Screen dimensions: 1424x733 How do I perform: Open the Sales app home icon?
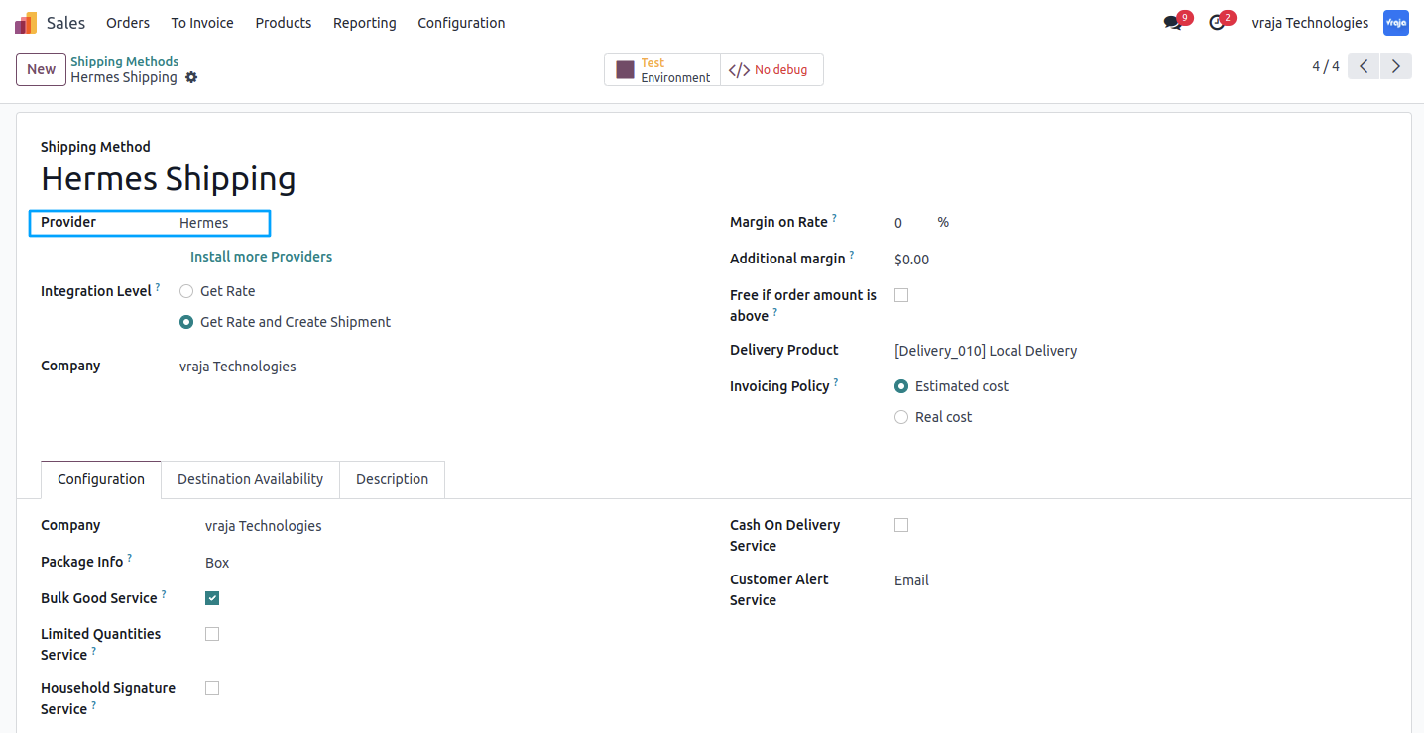(26, 23)
